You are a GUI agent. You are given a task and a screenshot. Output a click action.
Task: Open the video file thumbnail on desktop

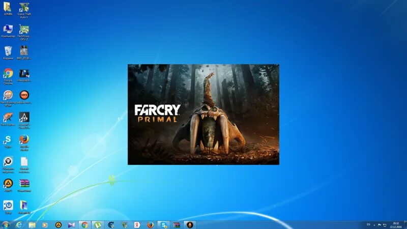(x=24, y=75)
